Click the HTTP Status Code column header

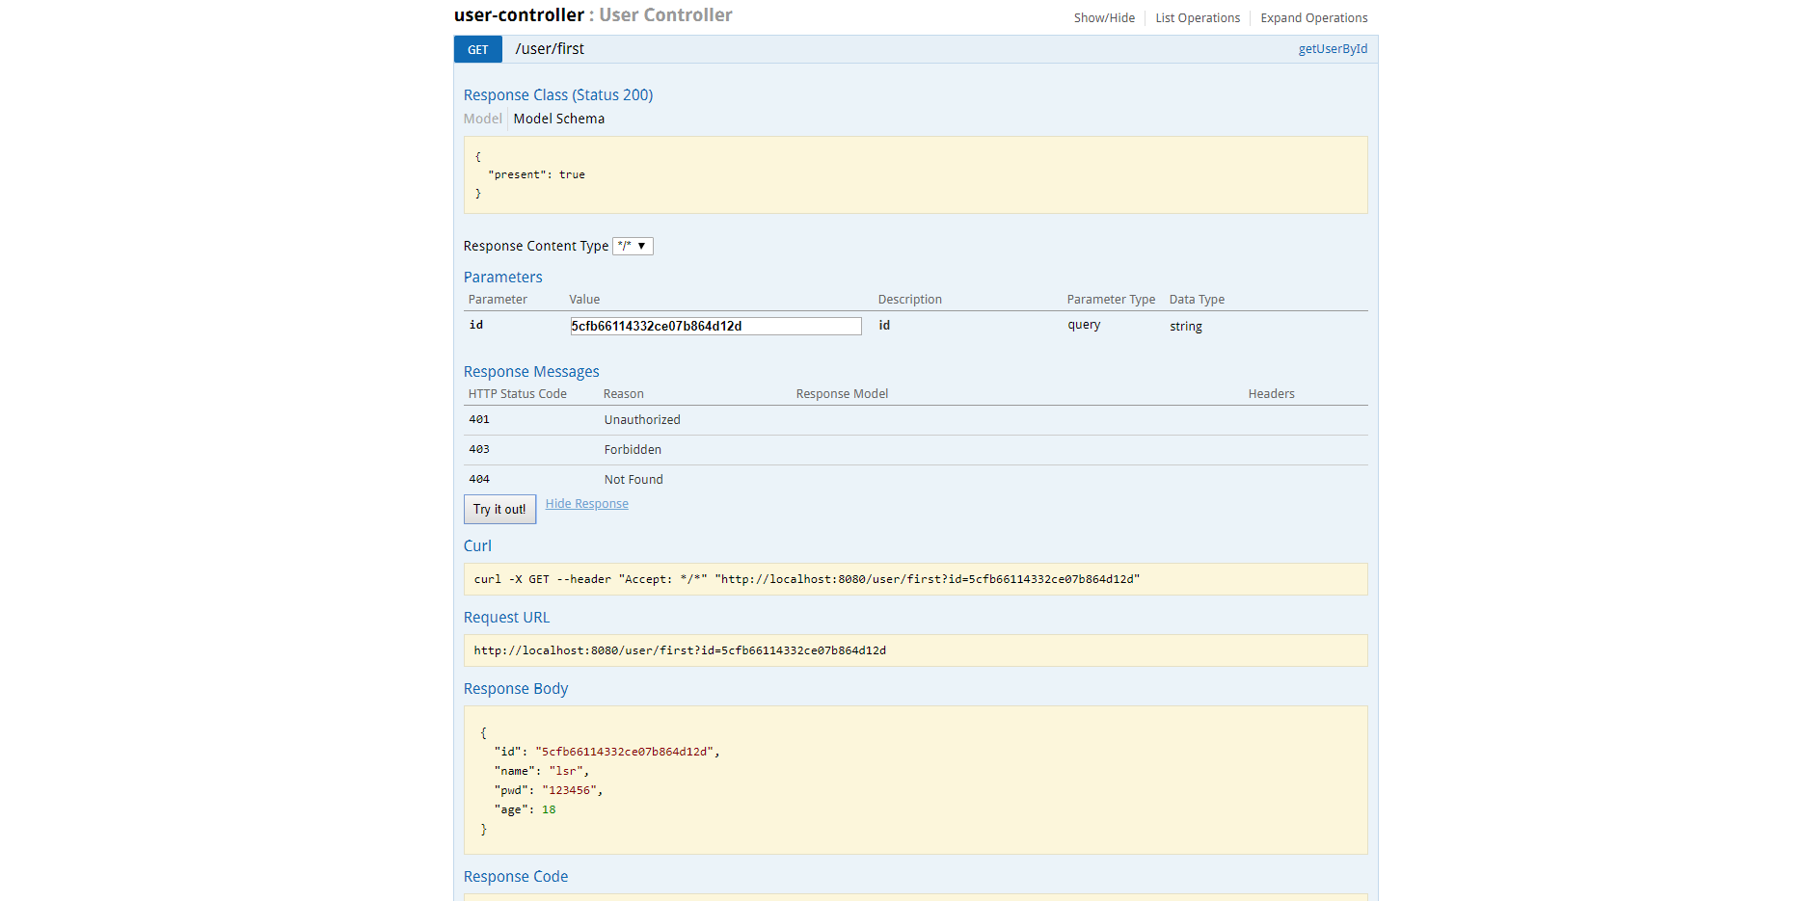click(518, 394)
